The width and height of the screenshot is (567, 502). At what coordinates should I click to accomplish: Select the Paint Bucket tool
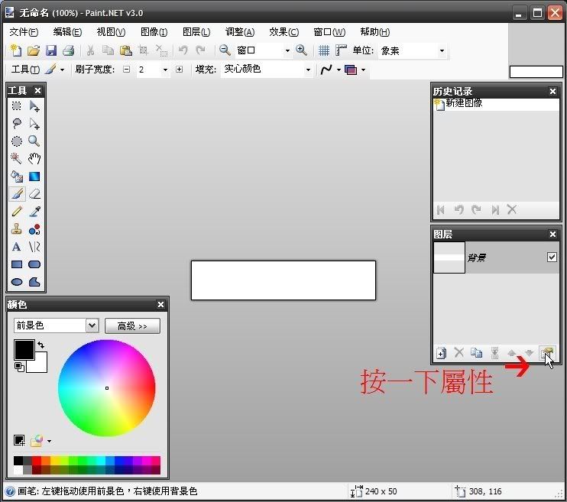(x=17, y=177)
